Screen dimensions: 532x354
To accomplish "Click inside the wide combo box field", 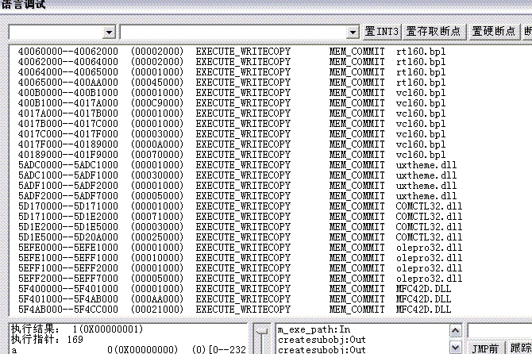I will [233, 33].
